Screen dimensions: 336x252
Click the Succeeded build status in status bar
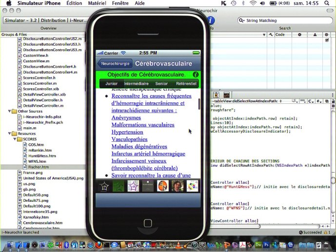(310, 233)
